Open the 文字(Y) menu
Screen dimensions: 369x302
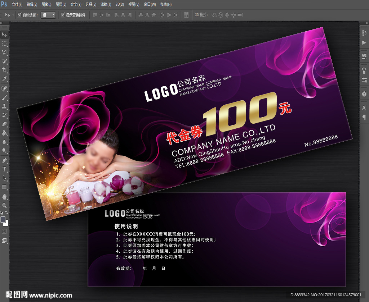point(76,4)
